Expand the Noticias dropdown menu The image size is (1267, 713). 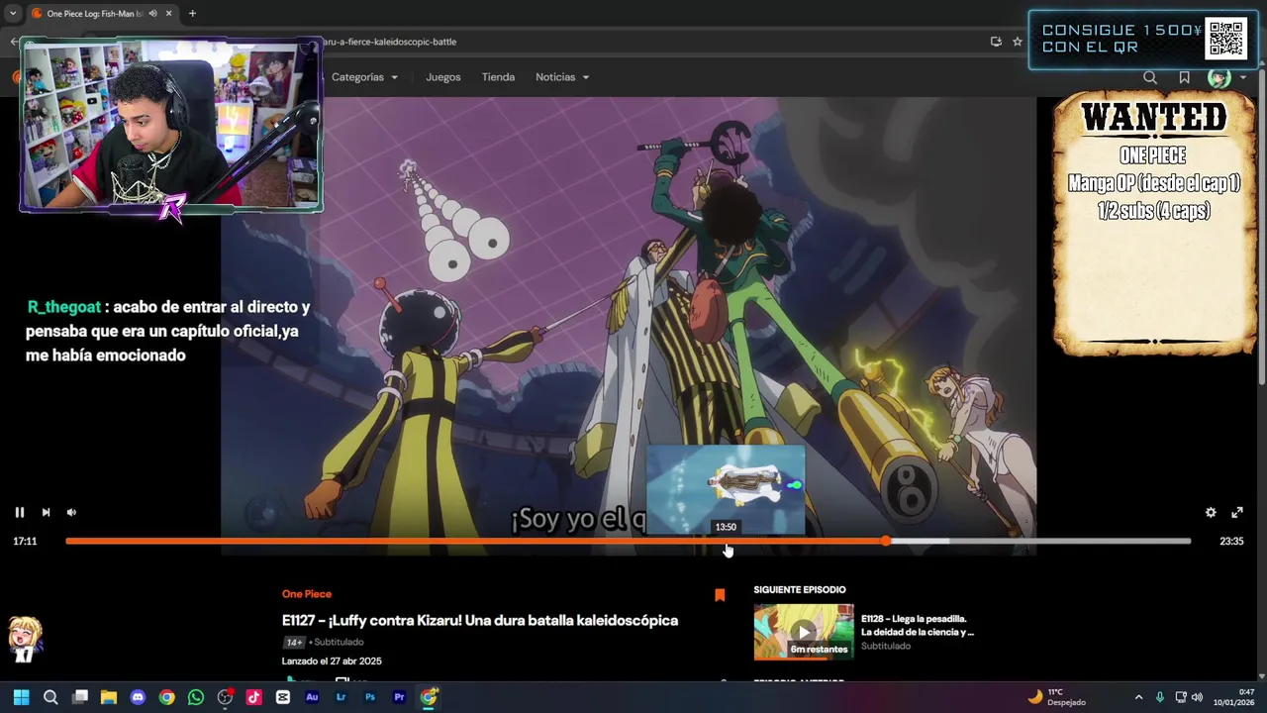562,77
